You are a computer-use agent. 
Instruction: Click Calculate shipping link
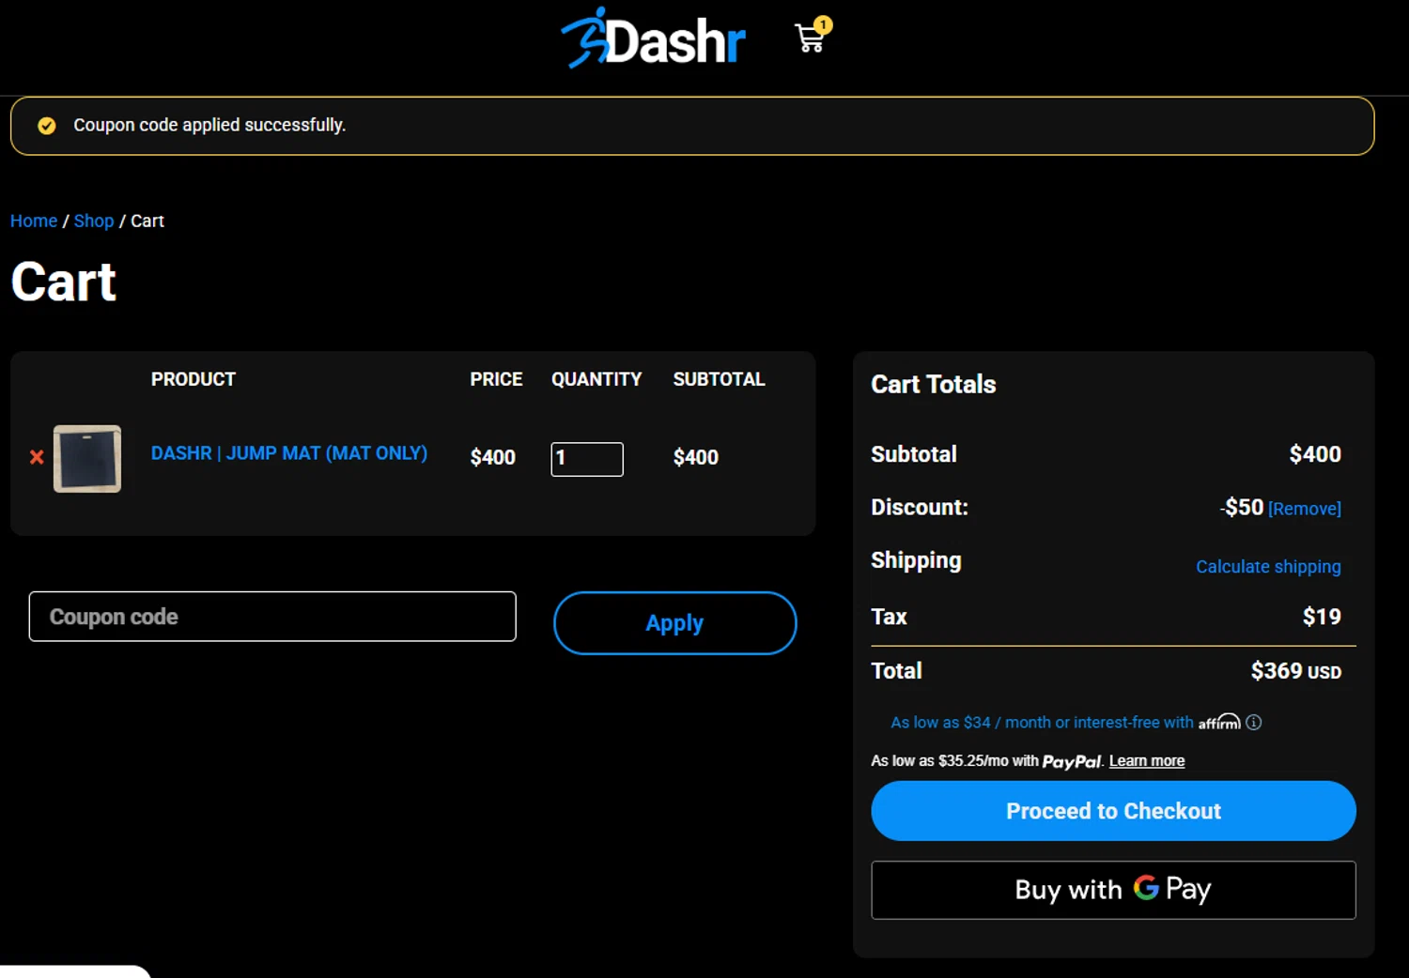pyautogui.click(x=1268, y=567)
